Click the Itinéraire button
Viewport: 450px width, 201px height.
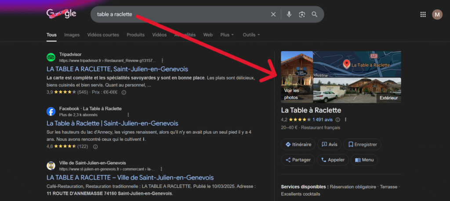[x=298, y=144]
